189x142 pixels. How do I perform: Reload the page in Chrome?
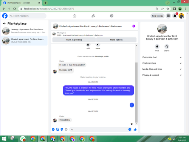click(x=14, y=9)
